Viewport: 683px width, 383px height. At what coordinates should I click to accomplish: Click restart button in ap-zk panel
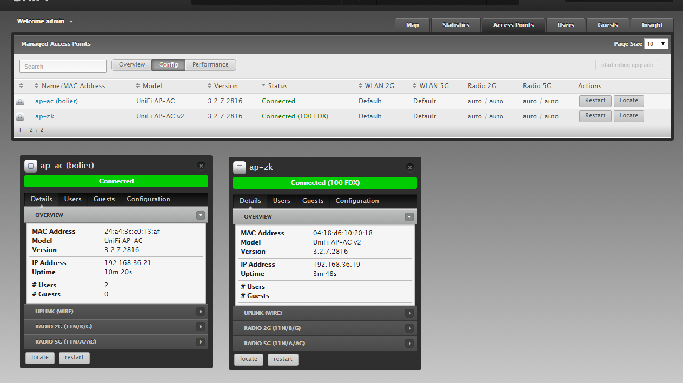click(x=283, y=359)
